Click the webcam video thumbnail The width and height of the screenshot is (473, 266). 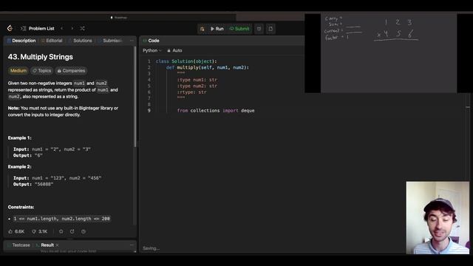[438, 217]
